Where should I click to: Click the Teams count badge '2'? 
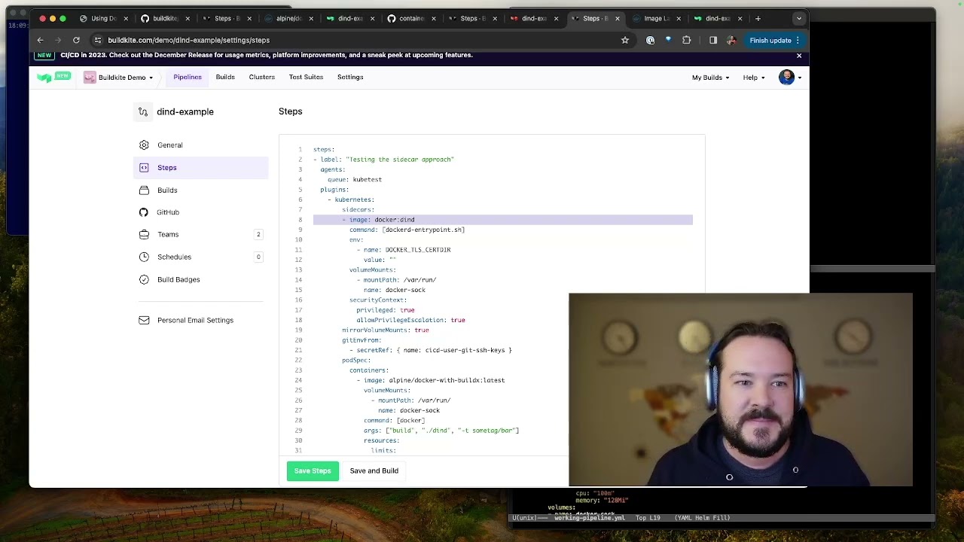[258, 234]
